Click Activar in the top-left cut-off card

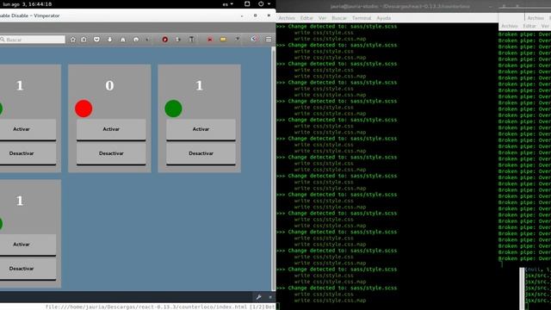coord(28,130)
